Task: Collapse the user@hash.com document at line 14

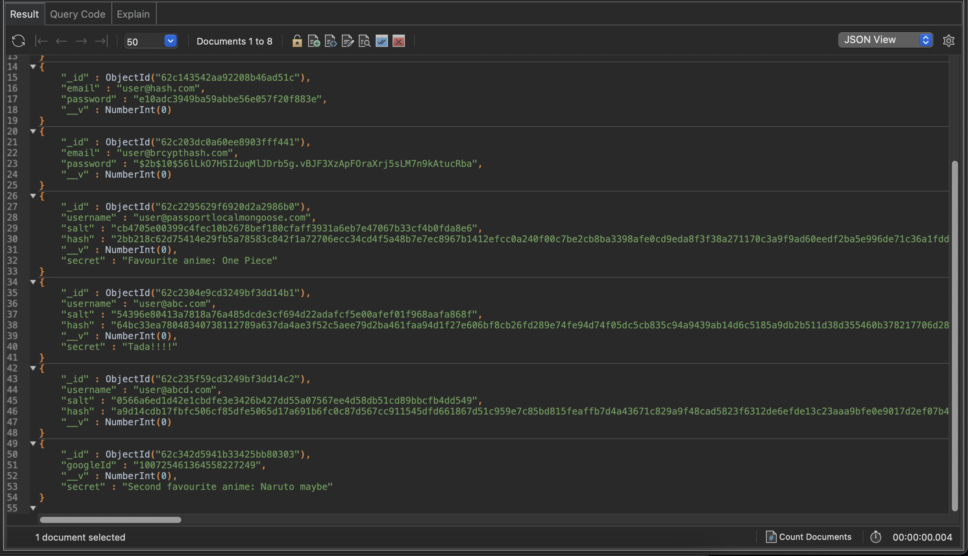Action: (33, 67)
